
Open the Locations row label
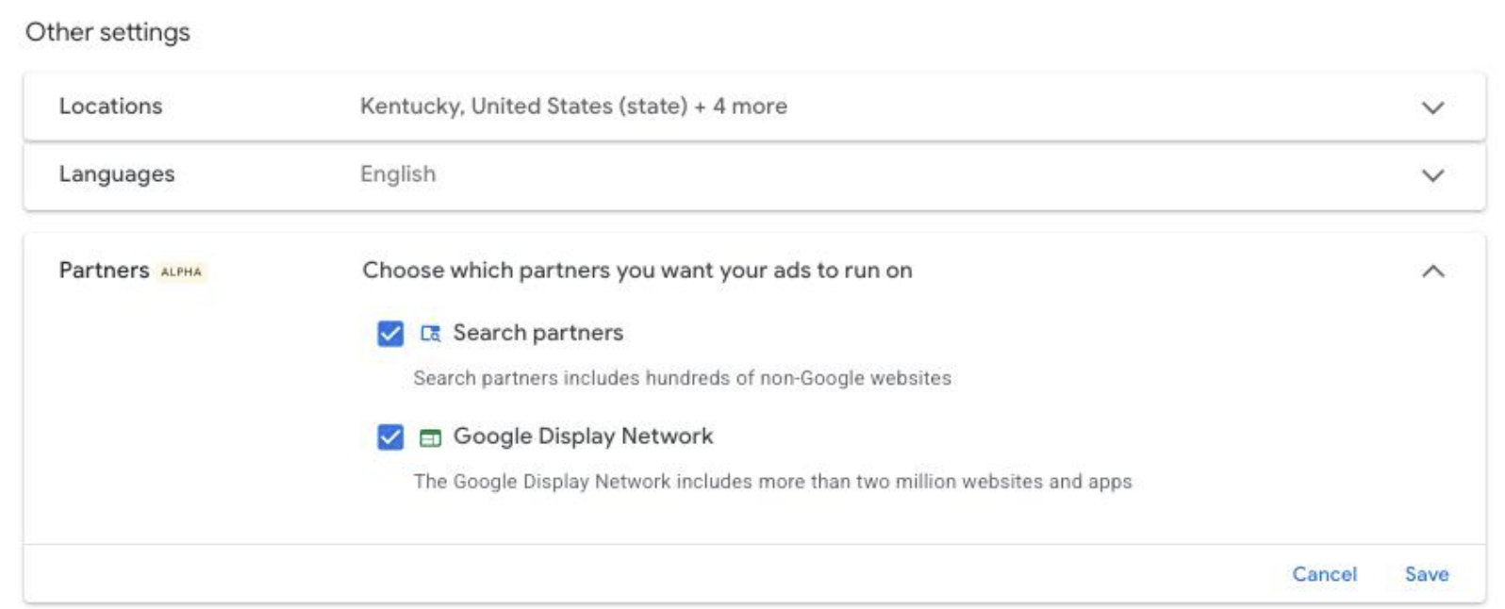[110, 107]
